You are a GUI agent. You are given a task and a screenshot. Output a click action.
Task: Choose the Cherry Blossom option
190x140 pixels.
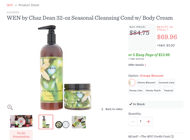tap(146, 83)
